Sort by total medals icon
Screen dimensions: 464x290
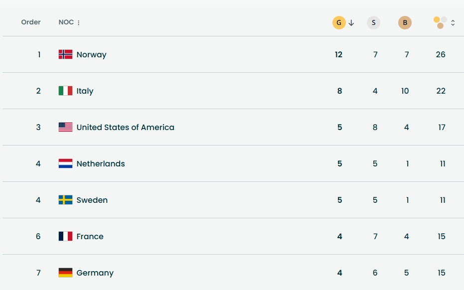440,22
